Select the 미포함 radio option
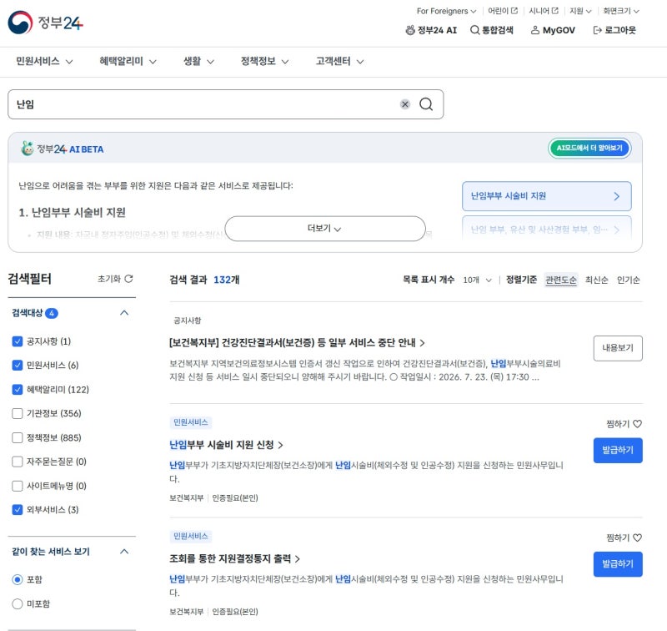The image size is (667, 631). click(x=18, y=603)
